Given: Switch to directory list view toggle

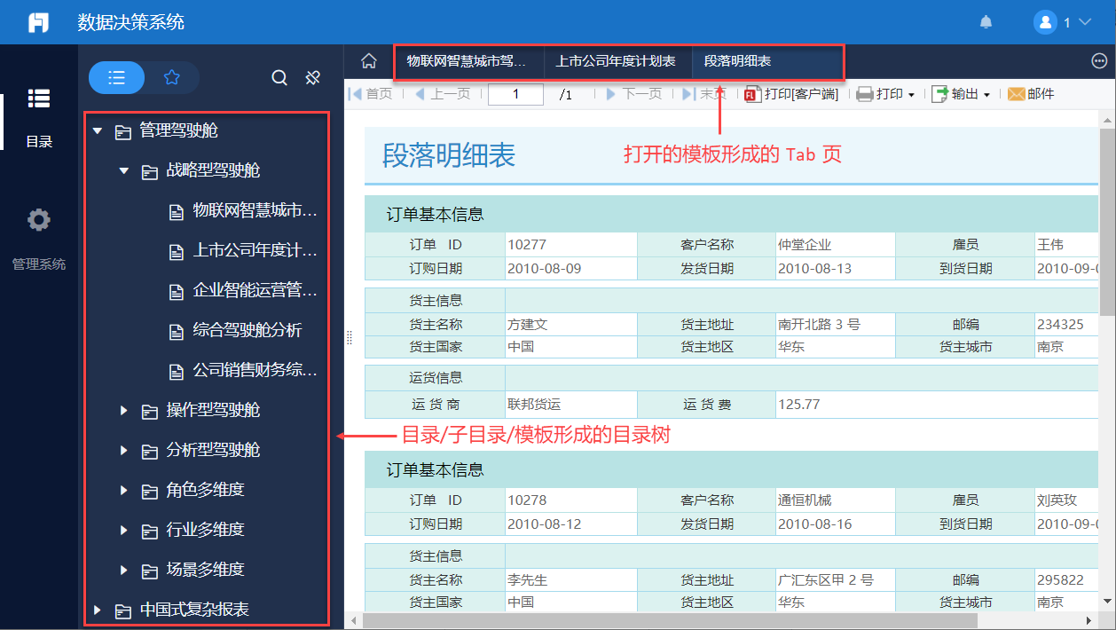Looking at the screenshot, I should tap(116, 78).
